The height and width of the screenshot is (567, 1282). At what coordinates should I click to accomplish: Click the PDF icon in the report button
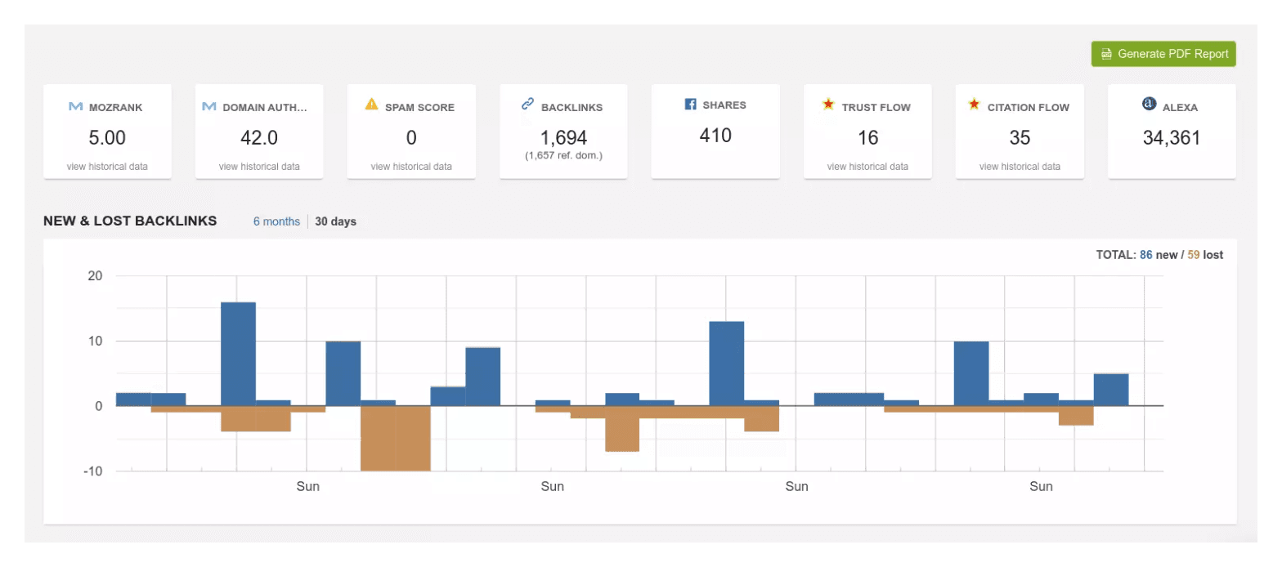tap(1106, 54)
